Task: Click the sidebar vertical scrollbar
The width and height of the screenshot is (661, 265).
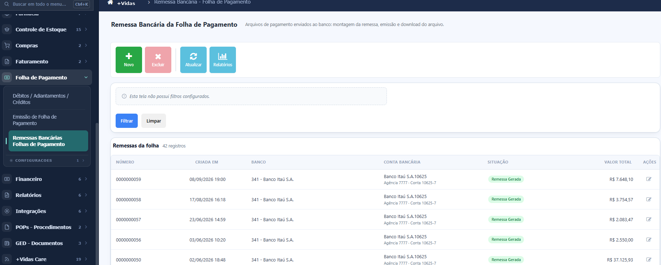Action: coord(97,193)
